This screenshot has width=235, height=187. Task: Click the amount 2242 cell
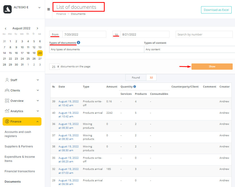pos(109,113)
